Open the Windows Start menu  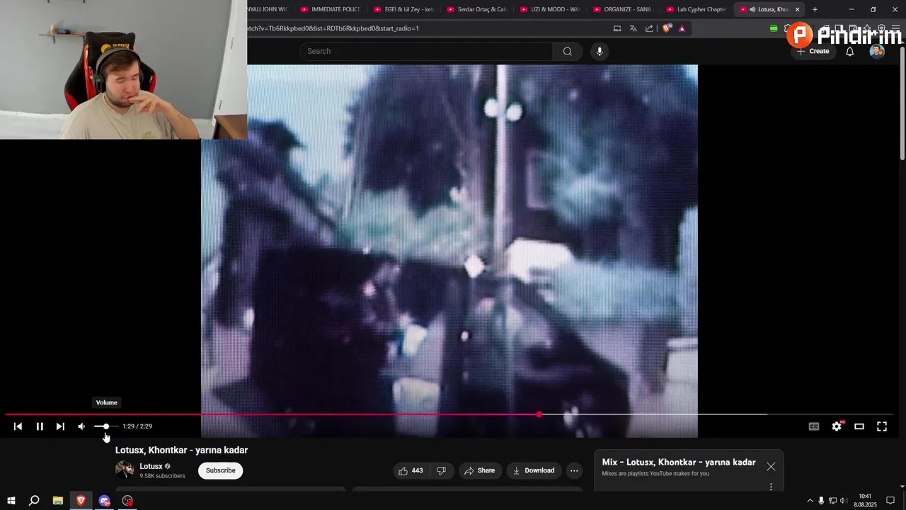point(11,501)
